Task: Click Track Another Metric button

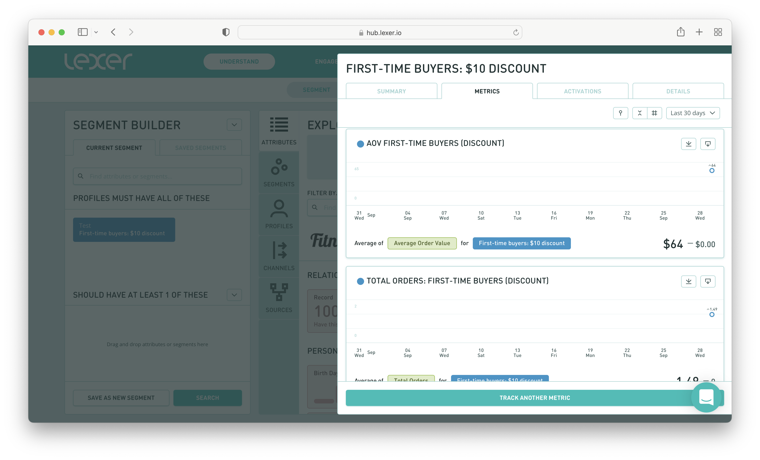Action: (534, 398)
